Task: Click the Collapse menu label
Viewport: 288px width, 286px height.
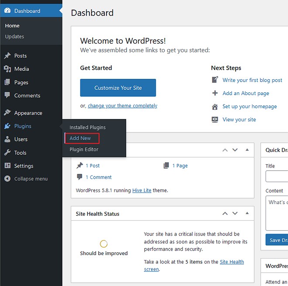Action: point(31,179)
